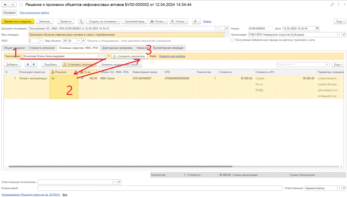
Task: Add document to favorites with star icon
Action: pos(21,4)
